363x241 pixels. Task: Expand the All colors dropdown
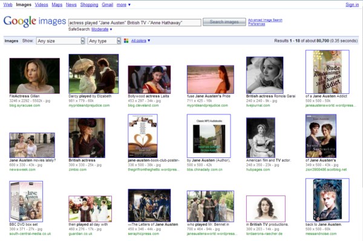(140, 41)
